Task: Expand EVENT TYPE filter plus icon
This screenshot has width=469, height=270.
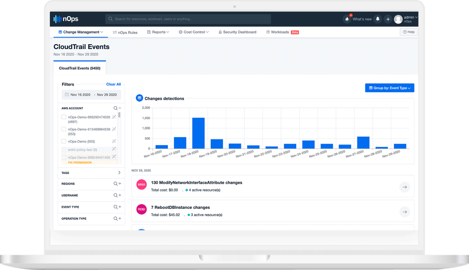Action: tap(120, 207)
